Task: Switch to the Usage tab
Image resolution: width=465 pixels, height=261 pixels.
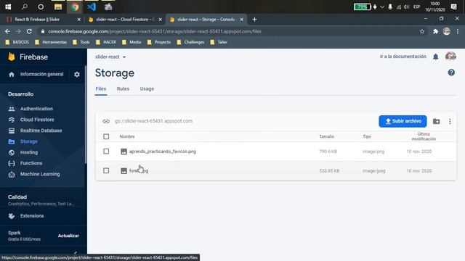Action: 147,88
